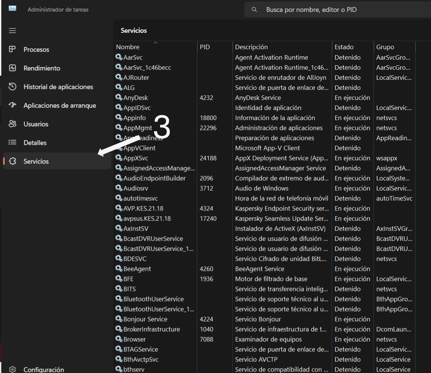Click the hamburger navigation menu icon
Screen dimensions: 431x373
(13, 31)
